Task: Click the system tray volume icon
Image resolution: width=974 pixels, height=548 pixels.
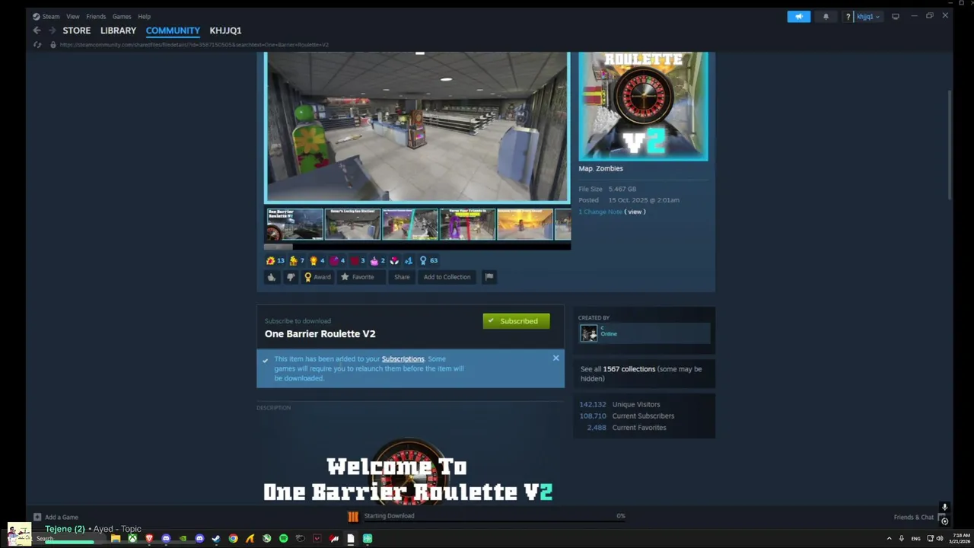Action: (x=940, y=538)
